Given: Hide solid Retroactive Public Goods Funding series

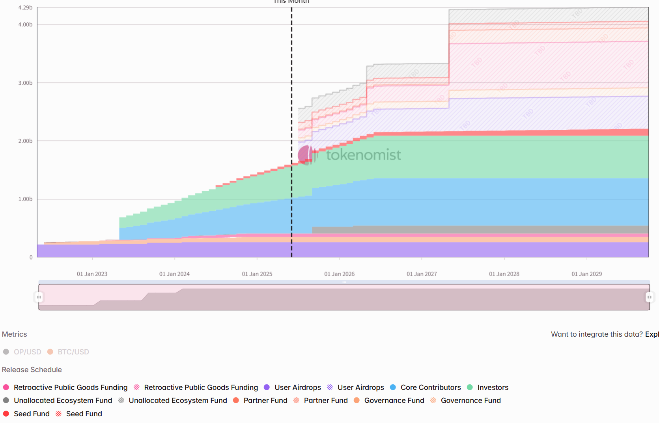Looking at the screenshot, I should point(65,387).
